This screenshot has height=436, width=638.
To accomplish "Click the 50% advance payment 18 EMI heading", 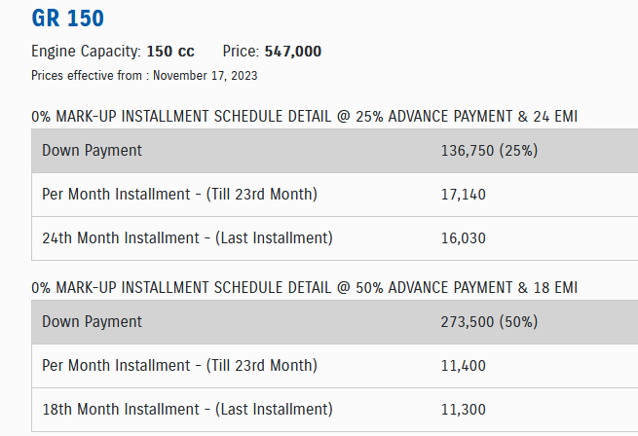I will pyautogui.click(x=304, y=288).
